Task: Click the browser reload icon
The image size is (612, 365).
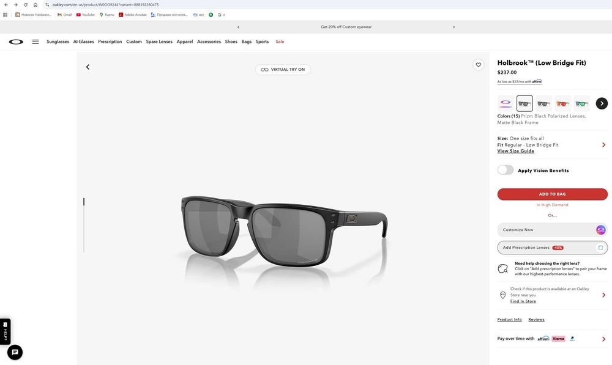Action: (x=25, y=5)
